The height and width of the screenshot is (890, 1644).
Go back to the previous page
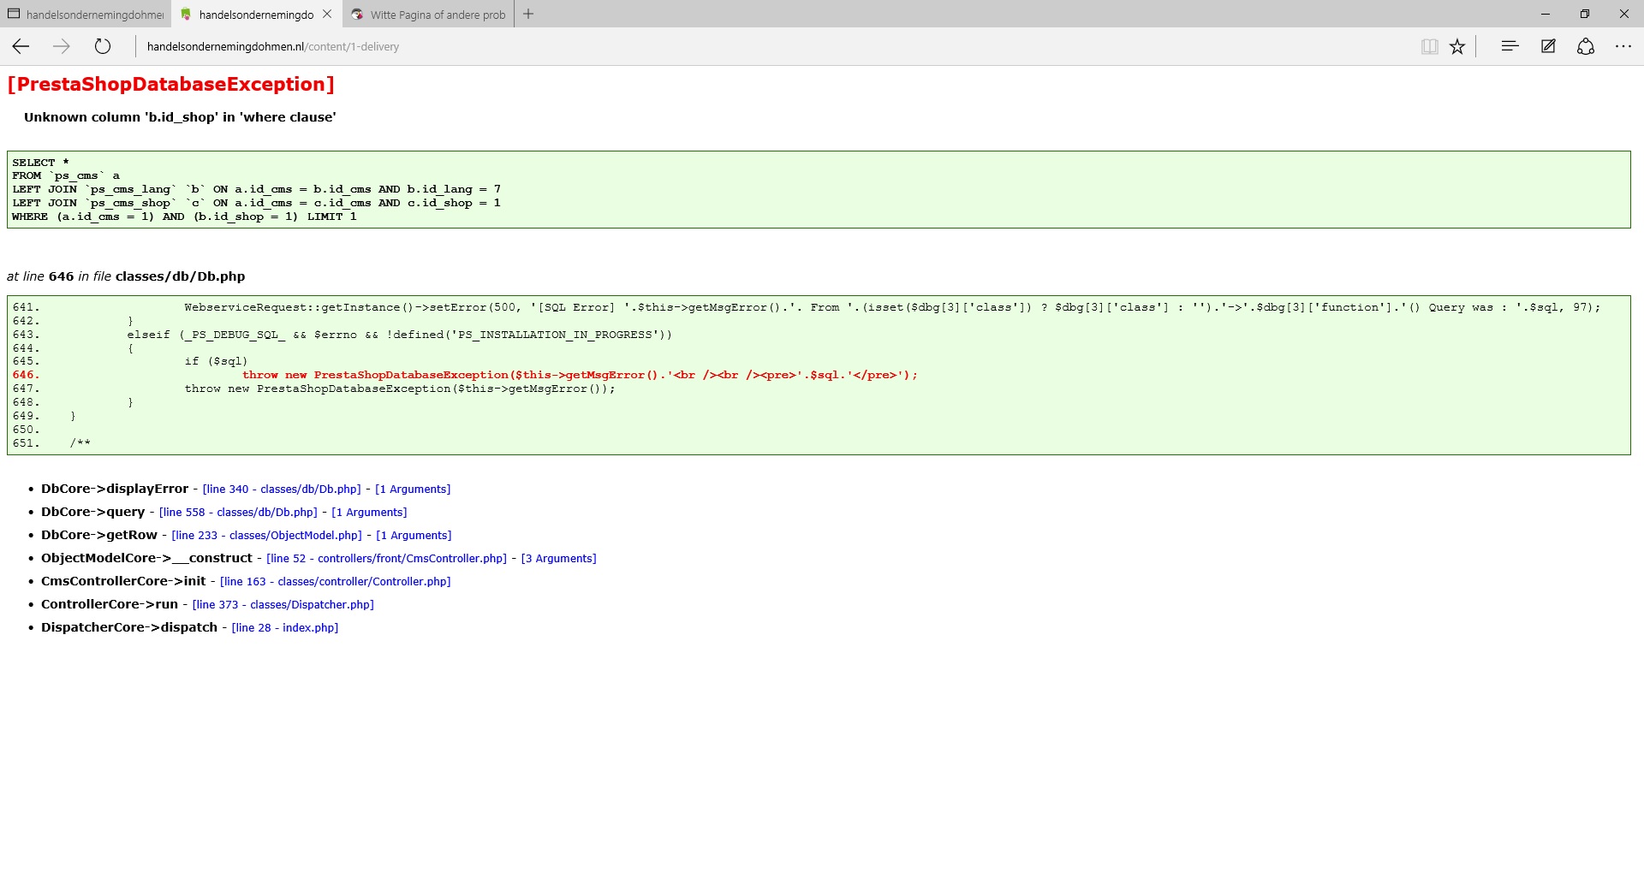coord(21,46)
